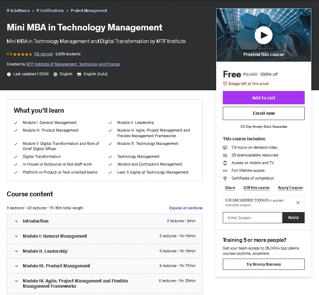The width and height of the screenshot is (319, 295).
Task: Expand Module I: General Management section
Action: click(x=105, y=236)
